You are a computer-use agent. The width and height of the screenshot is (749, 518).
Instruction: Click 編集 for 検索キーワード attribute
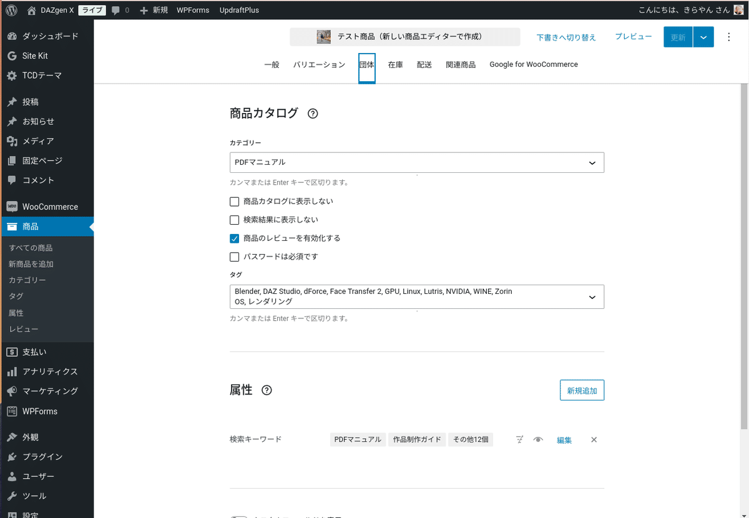[564, 440]
